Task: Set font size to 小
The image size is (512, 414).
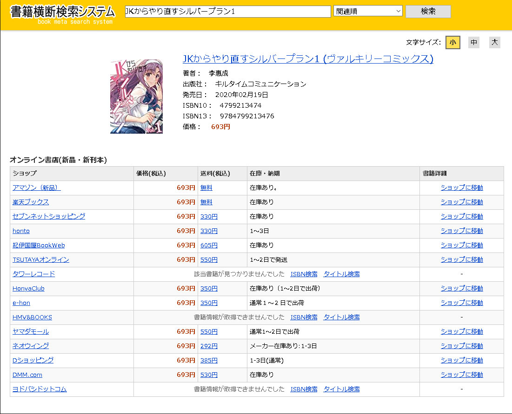Action: click(x=453, y=42)
